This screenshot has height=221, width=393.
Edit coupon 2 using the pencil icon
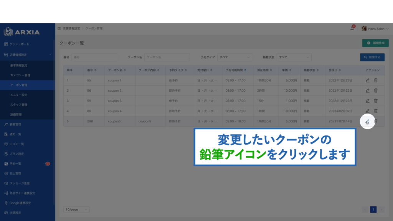pyautogui.click(x=367, y=91)
